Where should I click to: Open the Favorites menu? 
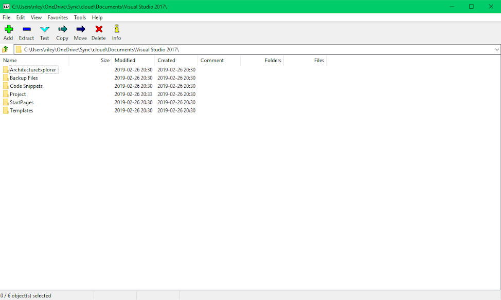58,17
